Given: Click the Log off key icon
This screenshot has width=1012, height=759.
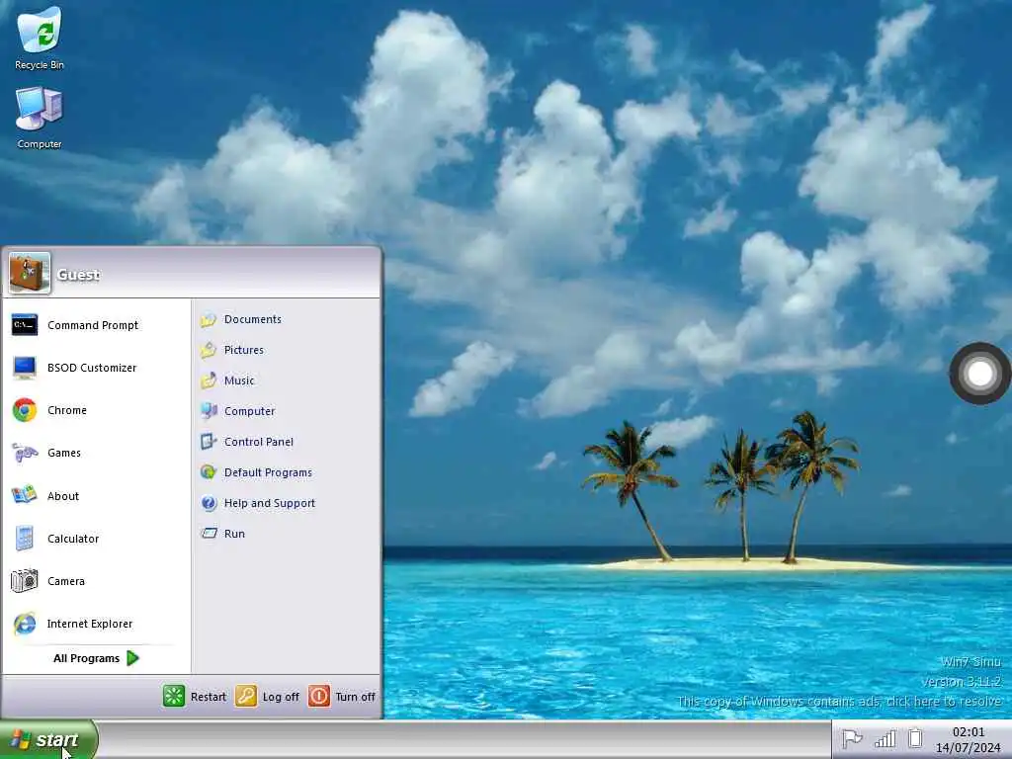Looking at the screenshot, I should [246, 696].
